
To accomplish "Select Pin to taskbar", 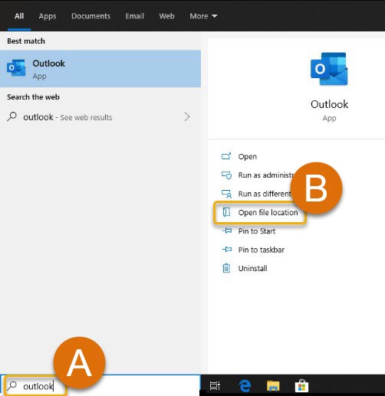I will [x=261, y=250].
